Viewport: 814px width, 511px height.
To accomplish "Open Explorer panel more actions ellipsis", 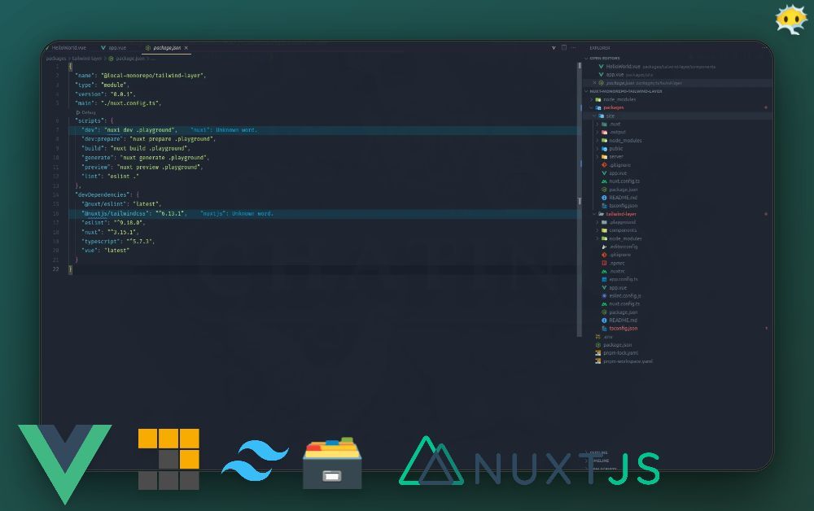I will 764,48.
